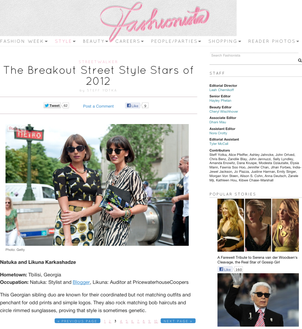Image resolution: width=302 pixels, height=329 pixels.
Task: Click the Twitter Tweet button
Action: tap(52, 106)
